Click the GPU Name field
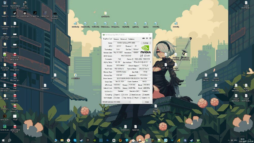 (x=126, y=43)
